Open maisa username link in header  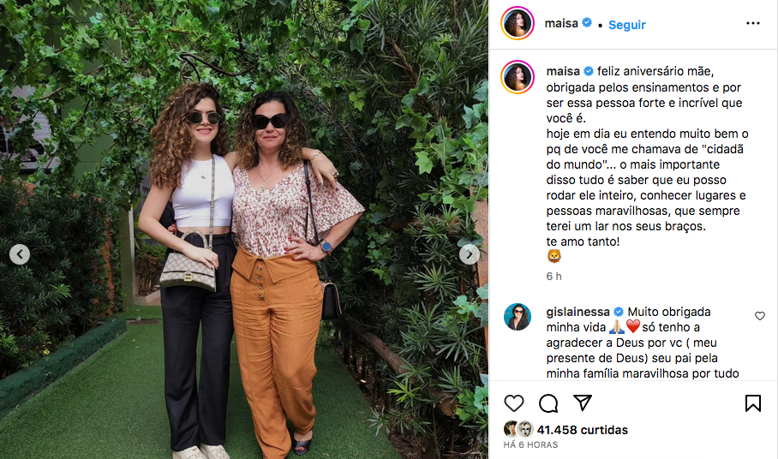point(561,23)
